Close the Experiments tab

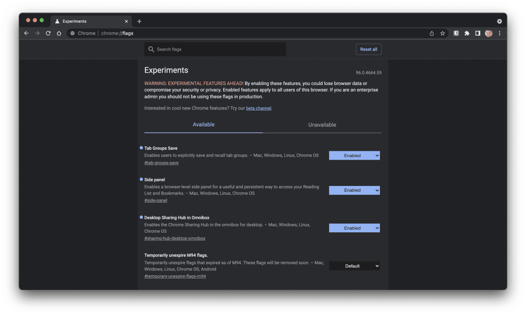coord(126,21)
